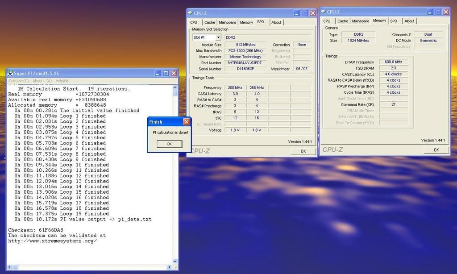Select the Cache tab in right CPU-Z window
This screenshot has height=274, width=457.
[343, 21]
